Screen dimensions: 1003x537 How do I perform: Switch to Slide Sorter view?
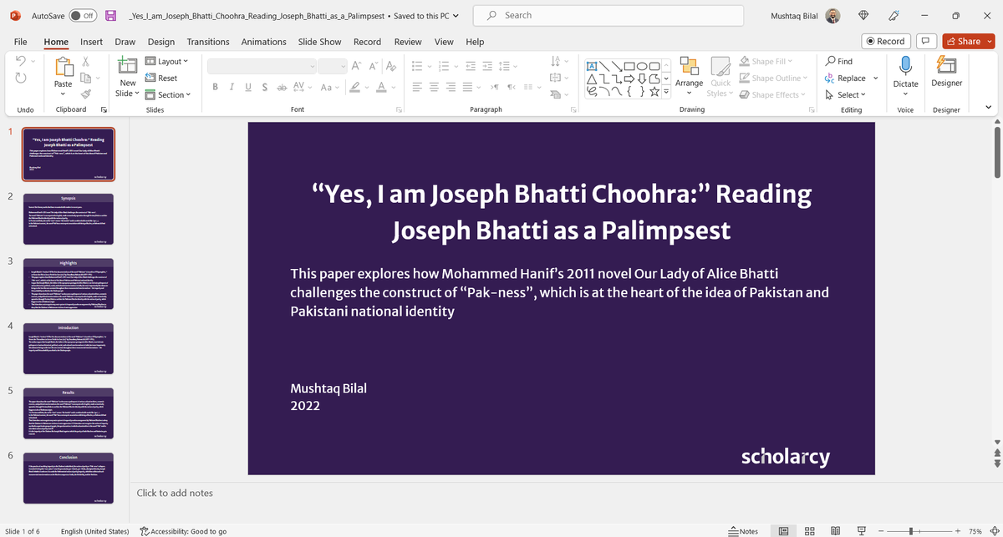tap(810, 531)
